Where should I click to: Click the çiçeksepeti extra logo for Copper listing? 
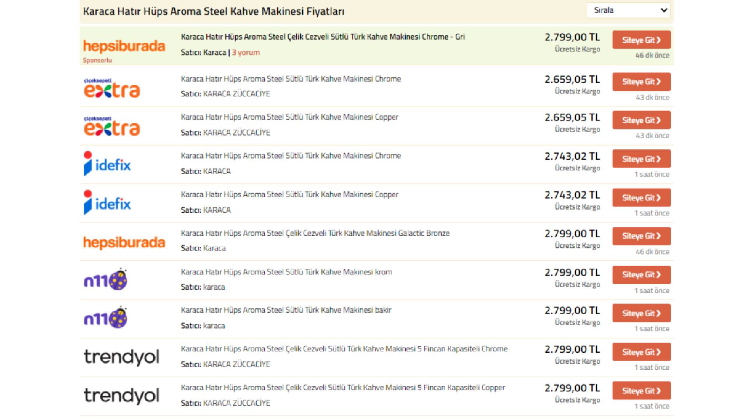coord(112,126)
